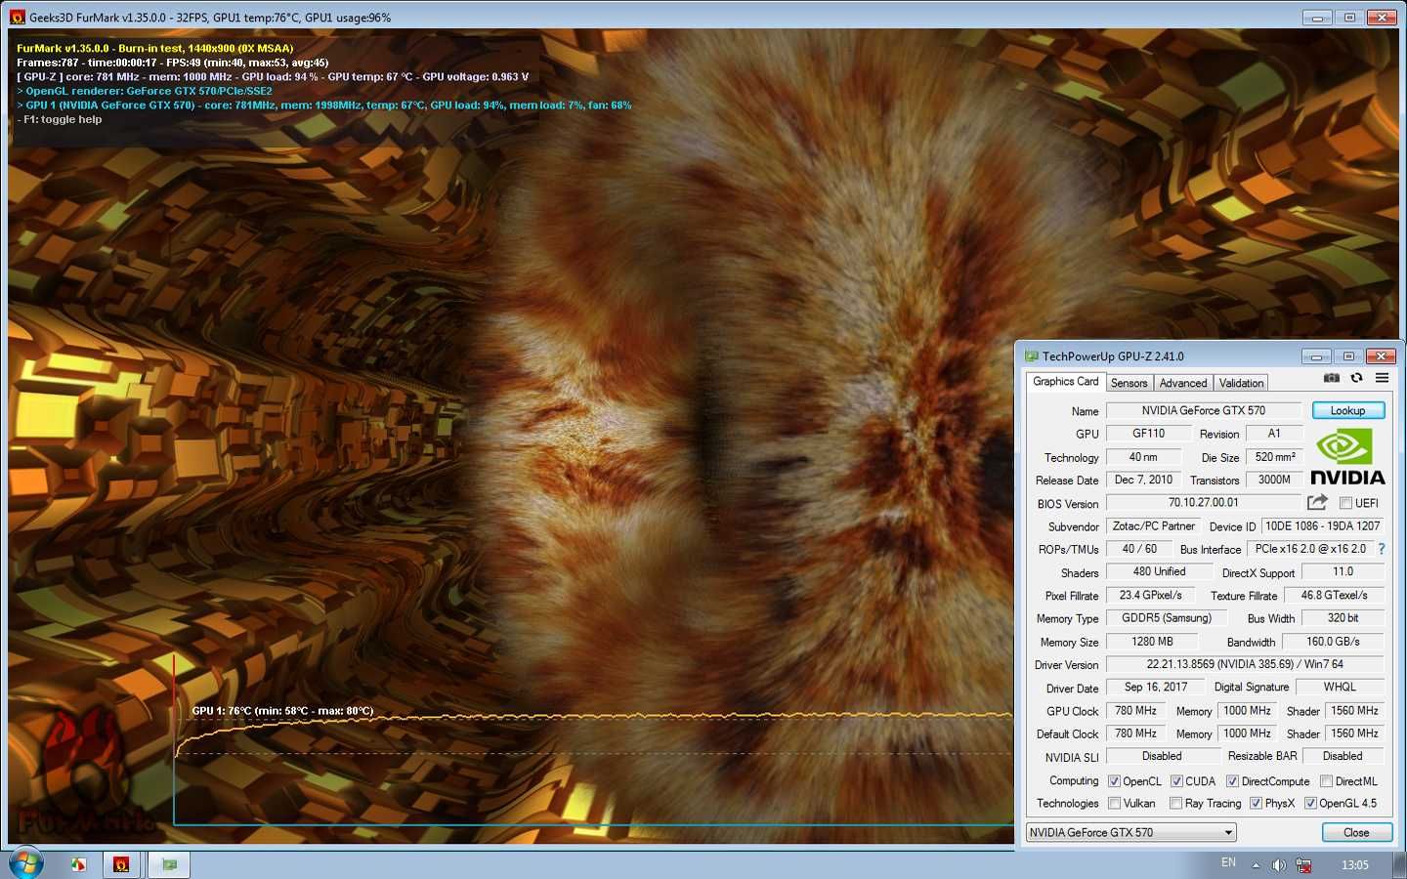Switch to the Sensors tab
The image size is (1407, 879).
point(1129,383)
